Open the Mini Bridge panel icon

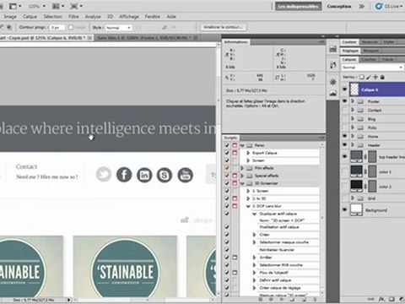[333, 49]
